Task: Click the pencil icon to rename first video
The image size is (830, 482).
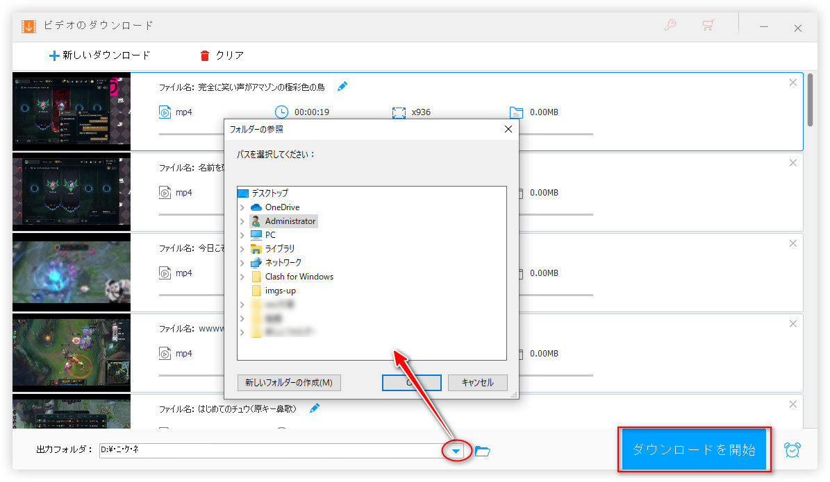Action: tap(342, 87)
